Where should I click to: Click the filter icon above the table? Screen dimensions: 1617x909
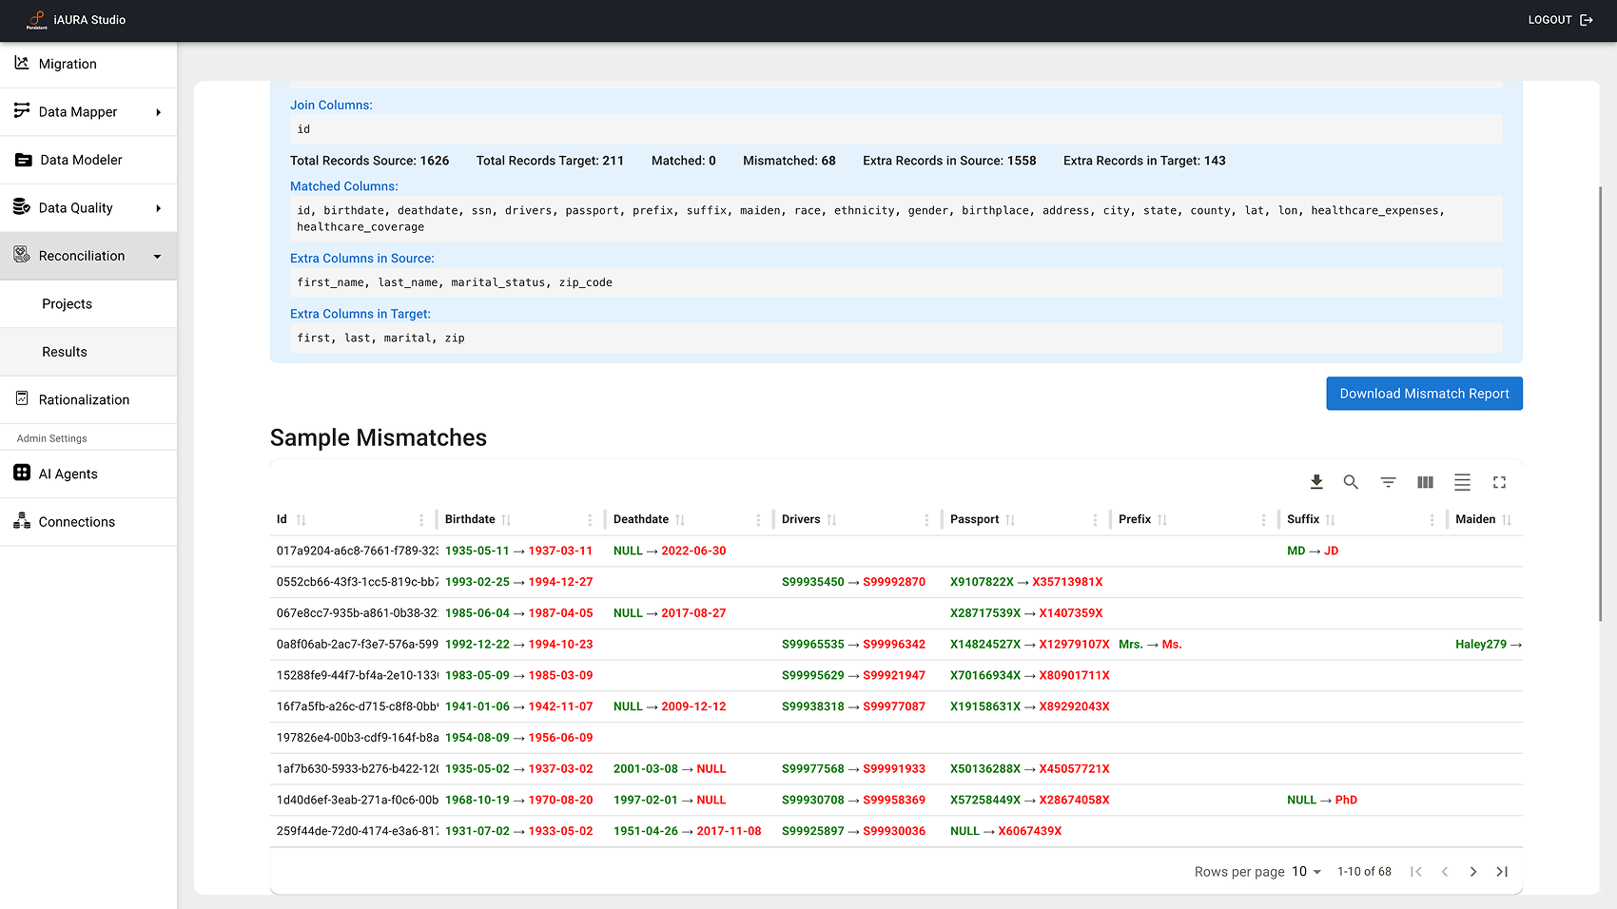pos(1388,482)
